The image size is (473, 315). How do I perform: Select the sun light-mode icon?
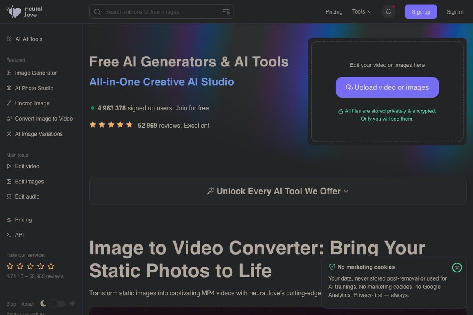click(72, 304)
